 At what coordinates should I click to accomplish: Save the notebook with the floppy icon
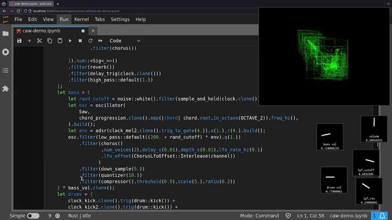click(x=19, y=41)
